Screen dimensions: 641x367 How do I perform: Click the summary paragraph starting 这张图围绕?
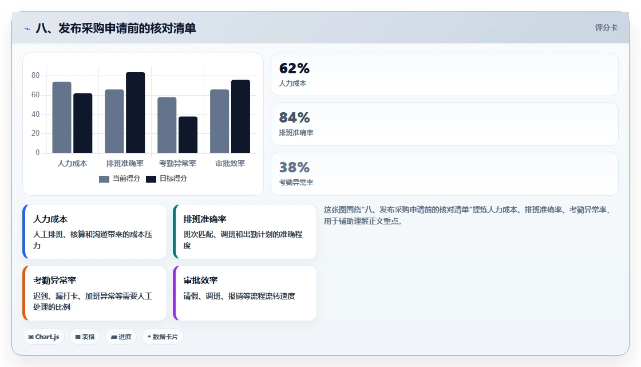(468, 216)
